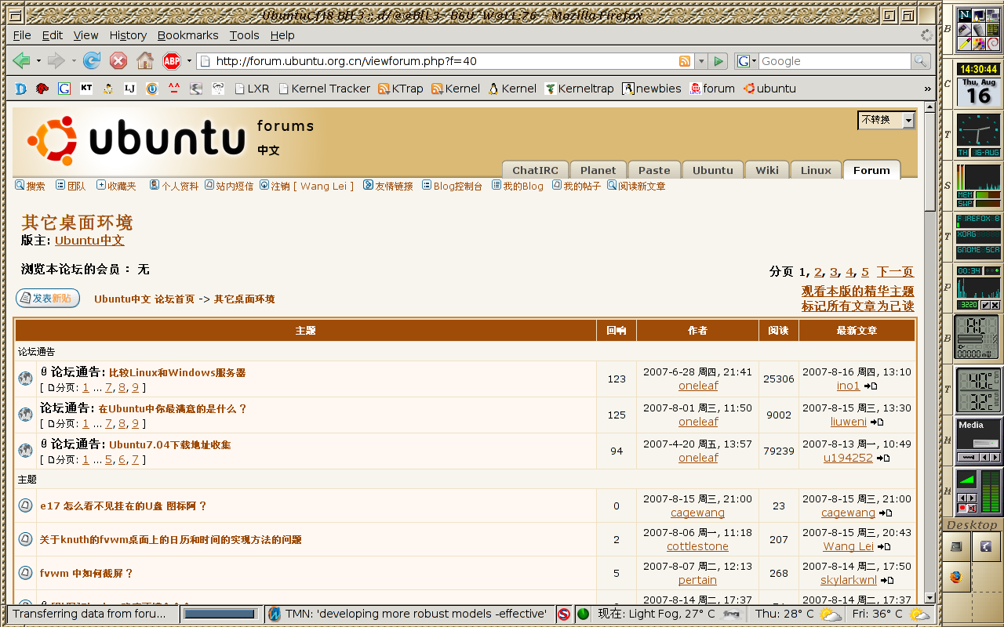Go to 下一页 next page
Viewport: 1004px width, 627px height.
click(x=895, y=272)
